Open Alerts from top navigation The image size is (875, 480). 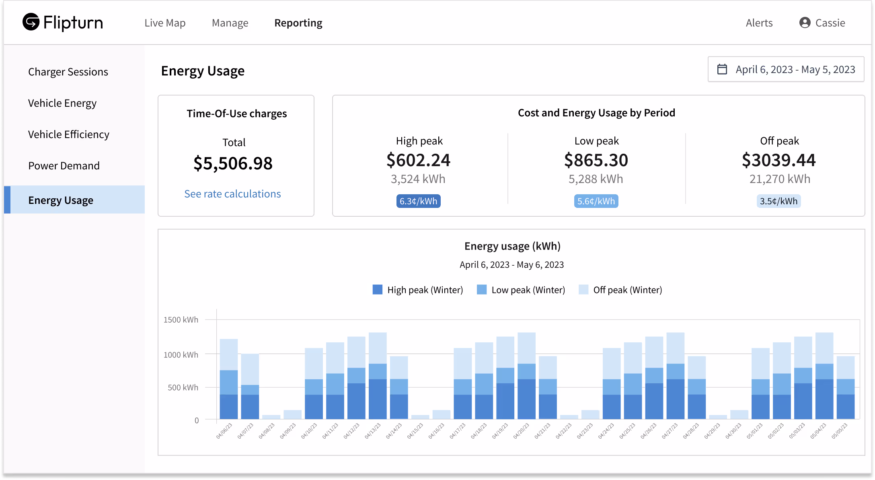click(x=759, y=23)
